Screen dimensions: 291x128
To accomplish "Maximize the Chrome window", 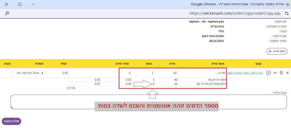I will 20,5.
